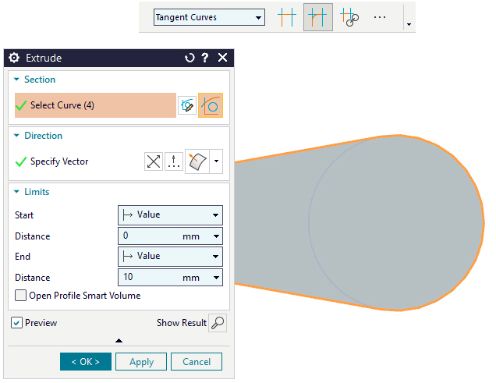496x383 pixels.
Task: Open the Vector Dialog icon
Action: (x=174, y=161)
